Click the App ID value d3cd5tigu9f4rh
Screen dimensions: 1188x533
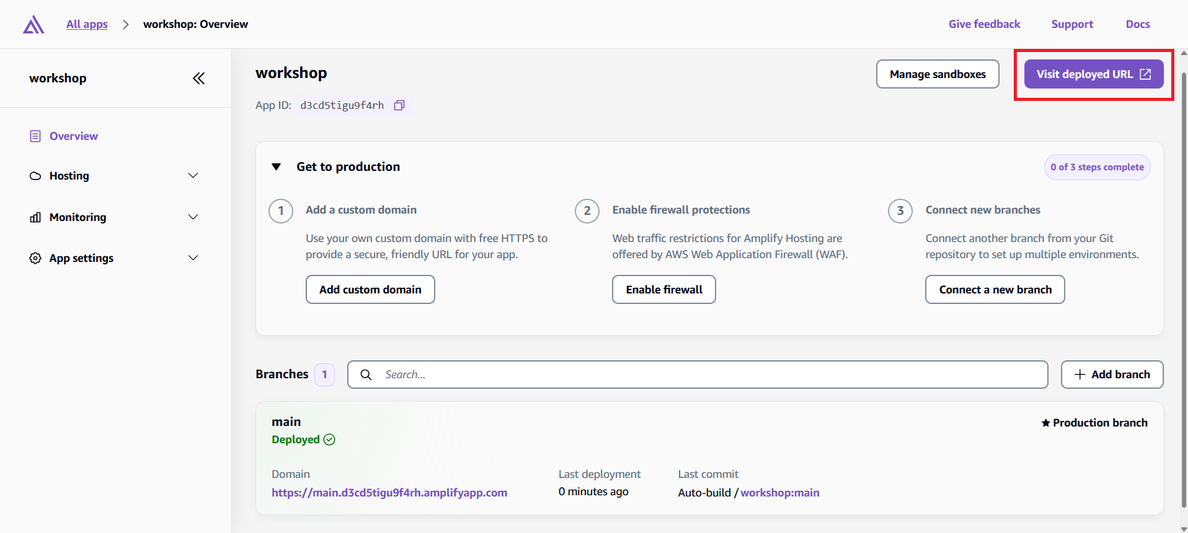pyautogui.click(x=342, y=105)
